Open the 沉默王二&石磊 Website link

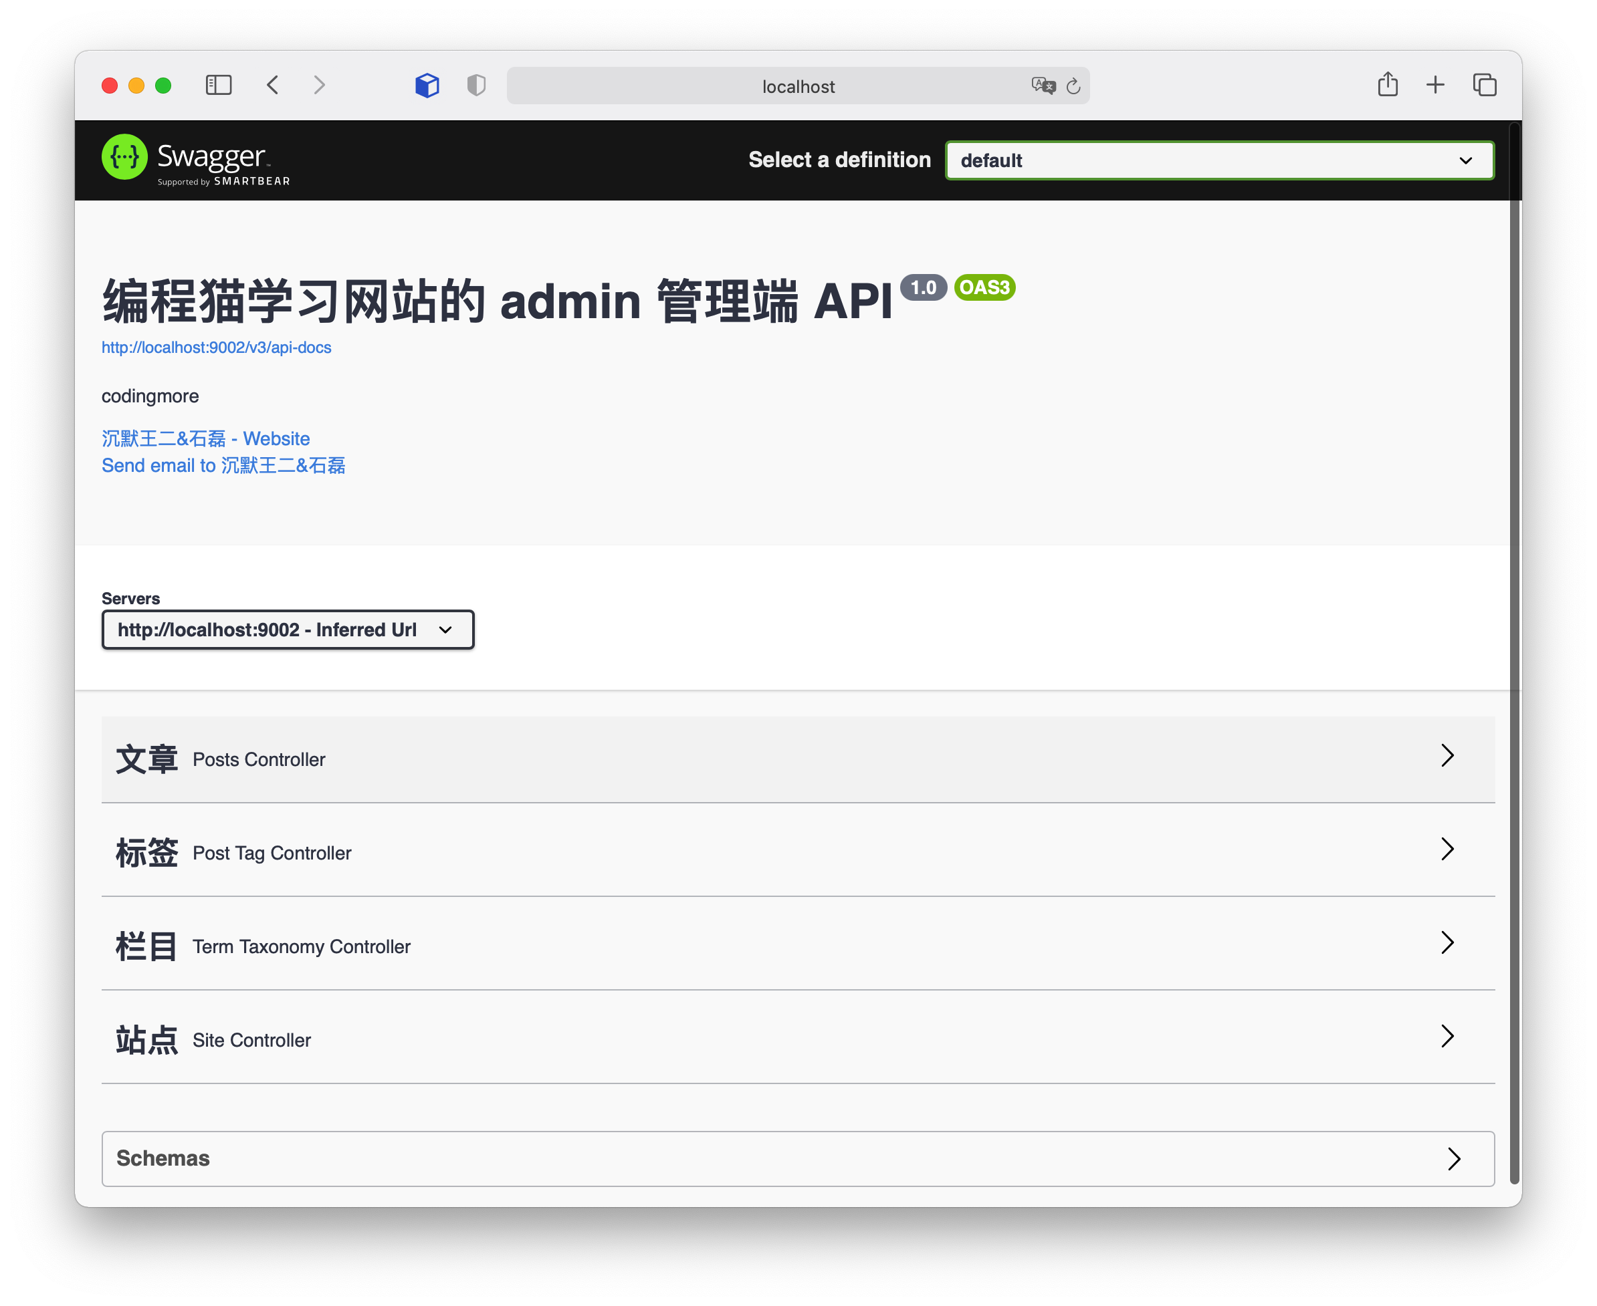(205, 438)
